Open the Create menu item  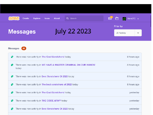[x=26, y=19]
